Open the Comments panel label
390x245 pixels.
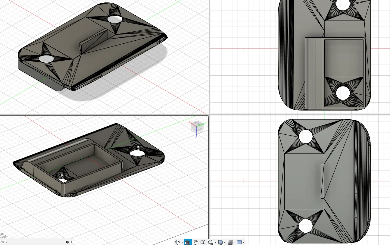point(3,242)
